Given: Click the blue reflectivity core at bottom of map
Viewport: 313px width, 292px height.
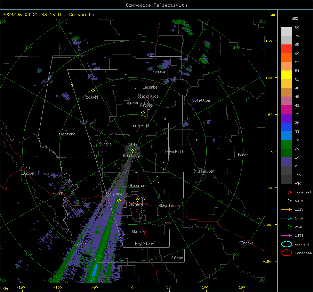Looking at the screenshot, I should (95, 271).
